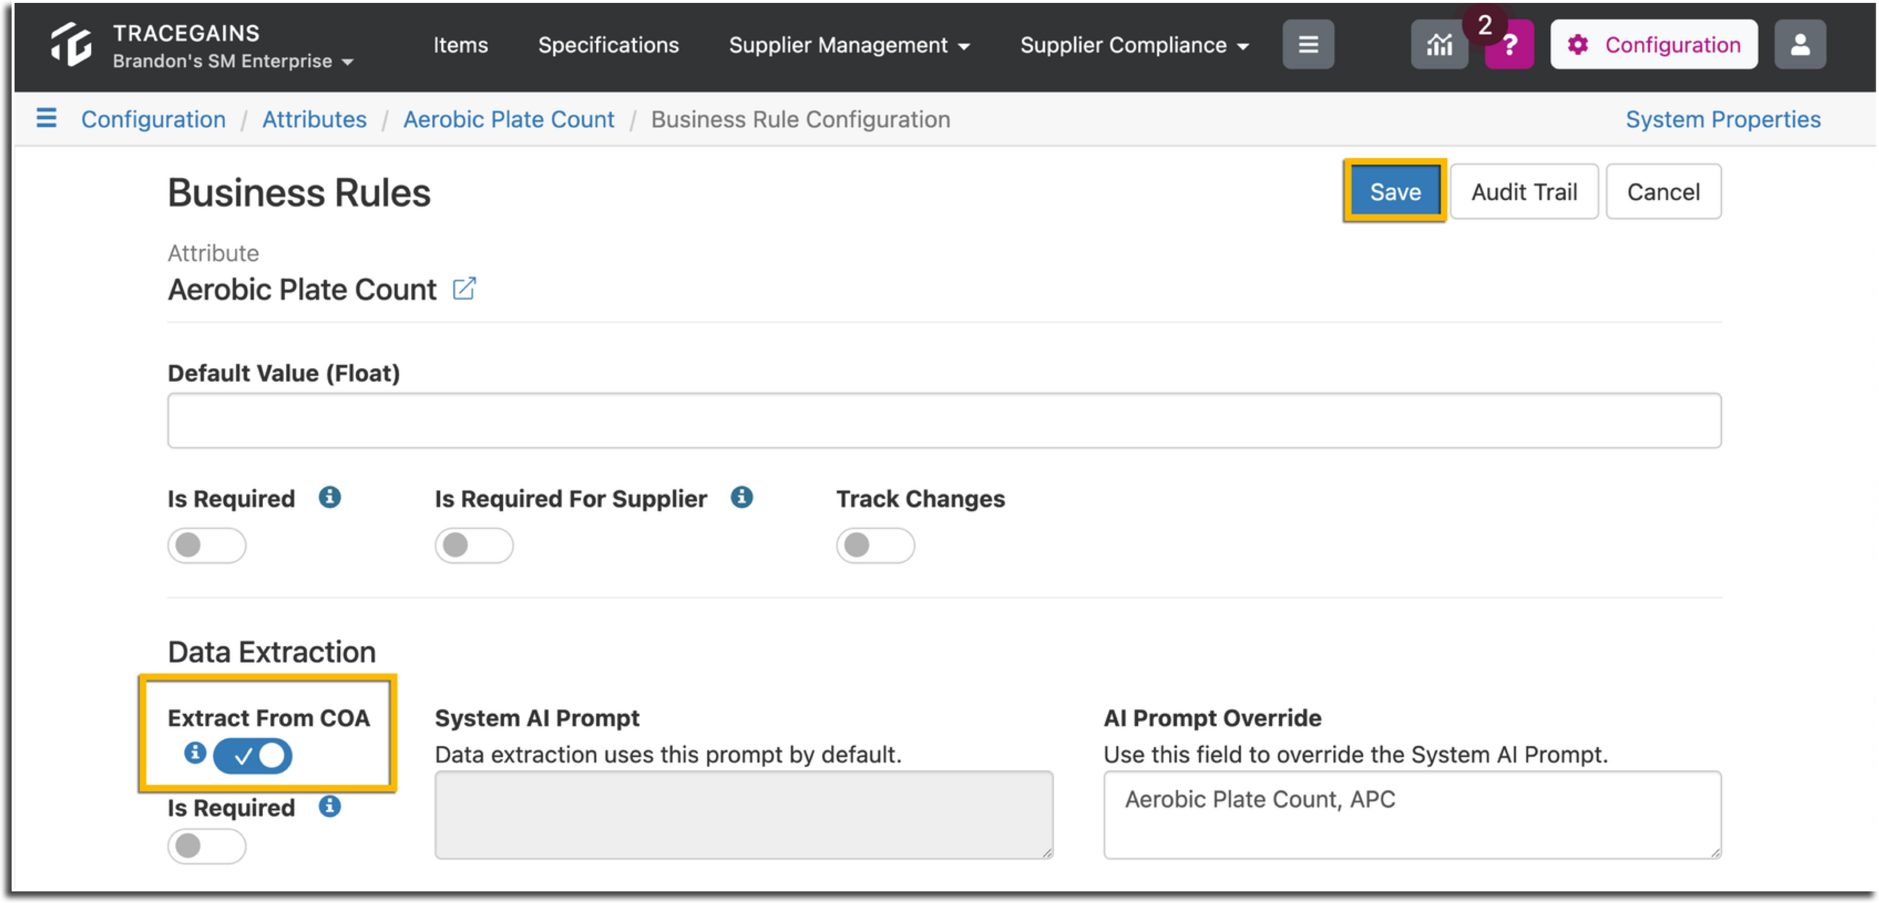Enable the top Is Required toggle
Image resolution: width=1879 pixels, height=903 pixels.
coord(207,545)
